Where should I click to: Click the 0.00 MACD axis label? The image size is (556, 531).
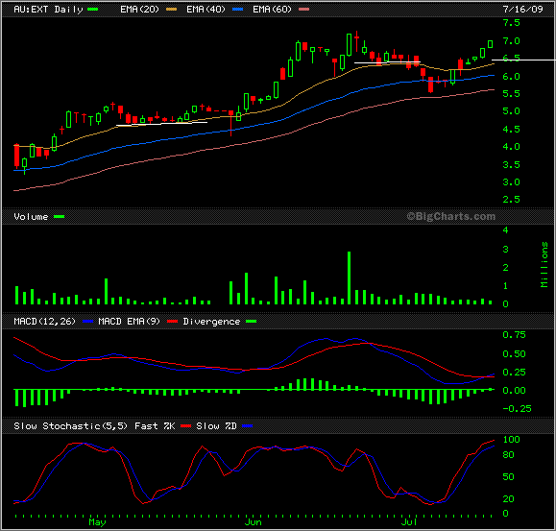point(514,391)
